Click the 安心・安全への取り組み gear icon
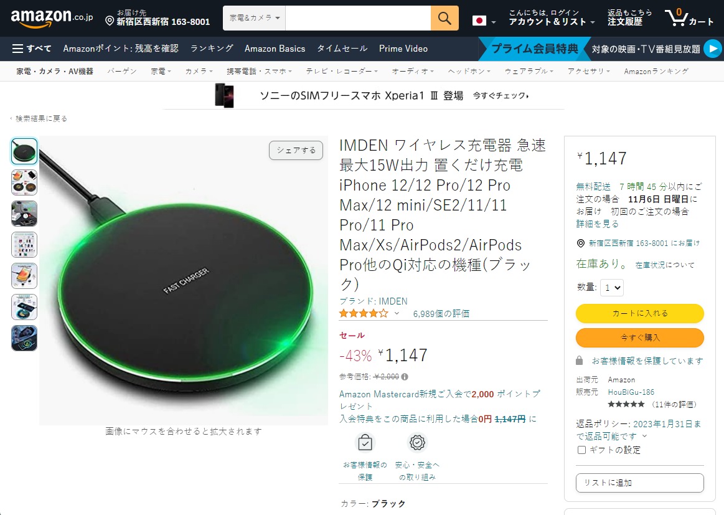This screenshot has height=515, width=724. tap(416, 442)
